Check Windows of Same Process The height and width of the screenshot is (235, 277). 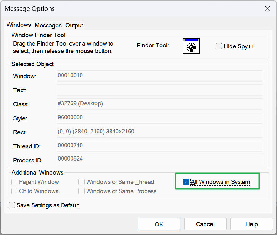[81, 191]
